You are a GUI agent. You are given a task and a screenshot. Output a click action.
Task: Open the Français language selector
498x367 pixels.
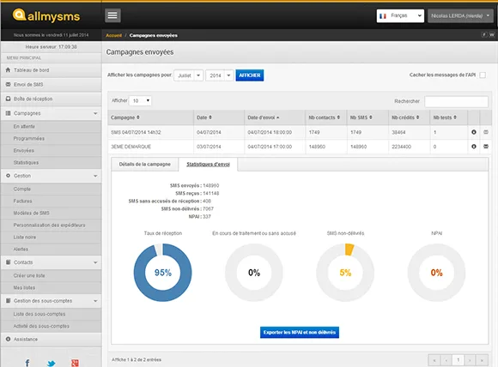coord(400,15)
